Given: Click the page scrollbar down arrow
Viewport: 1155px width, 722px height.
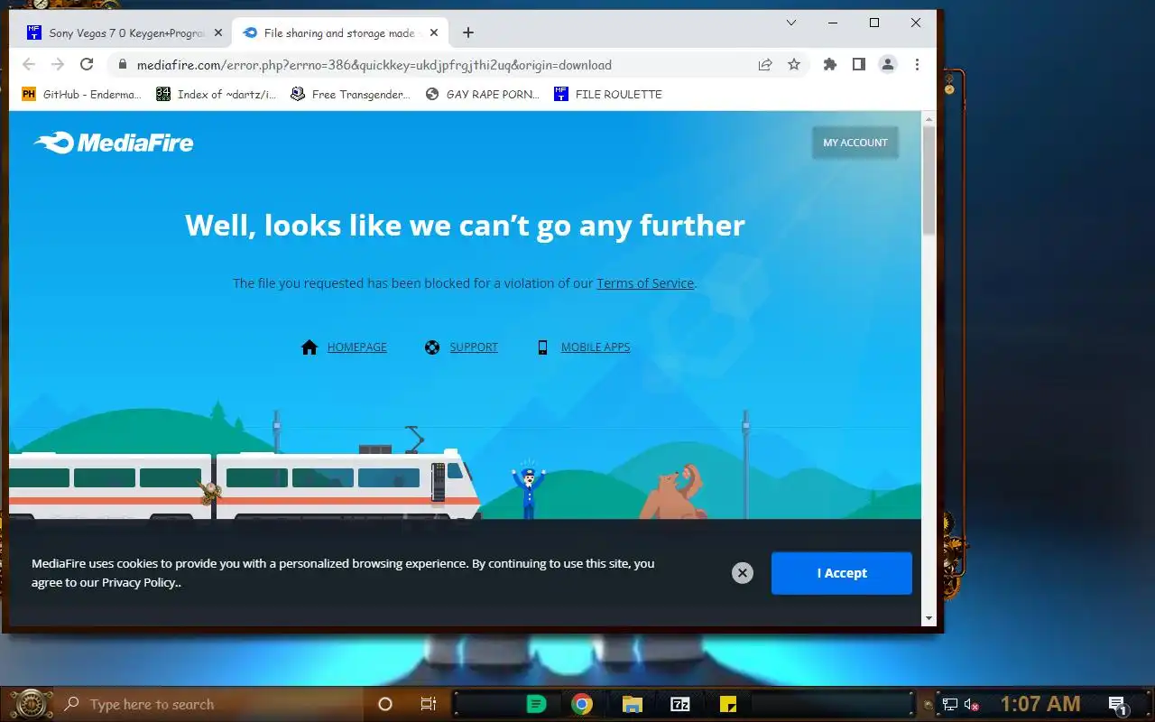Looking at the screenshot, I should click(x=929, y=618).
